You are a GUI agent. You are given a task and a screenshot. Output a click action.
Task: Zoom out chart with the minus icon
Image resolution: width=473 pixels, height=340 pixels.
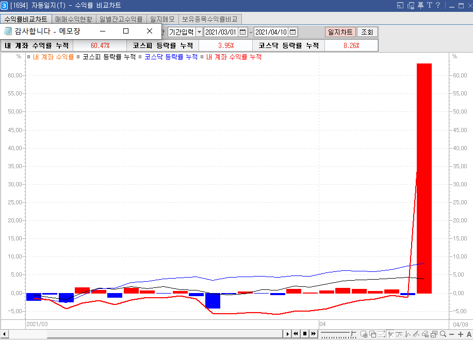pyautogui.click(x=452, y=334)
